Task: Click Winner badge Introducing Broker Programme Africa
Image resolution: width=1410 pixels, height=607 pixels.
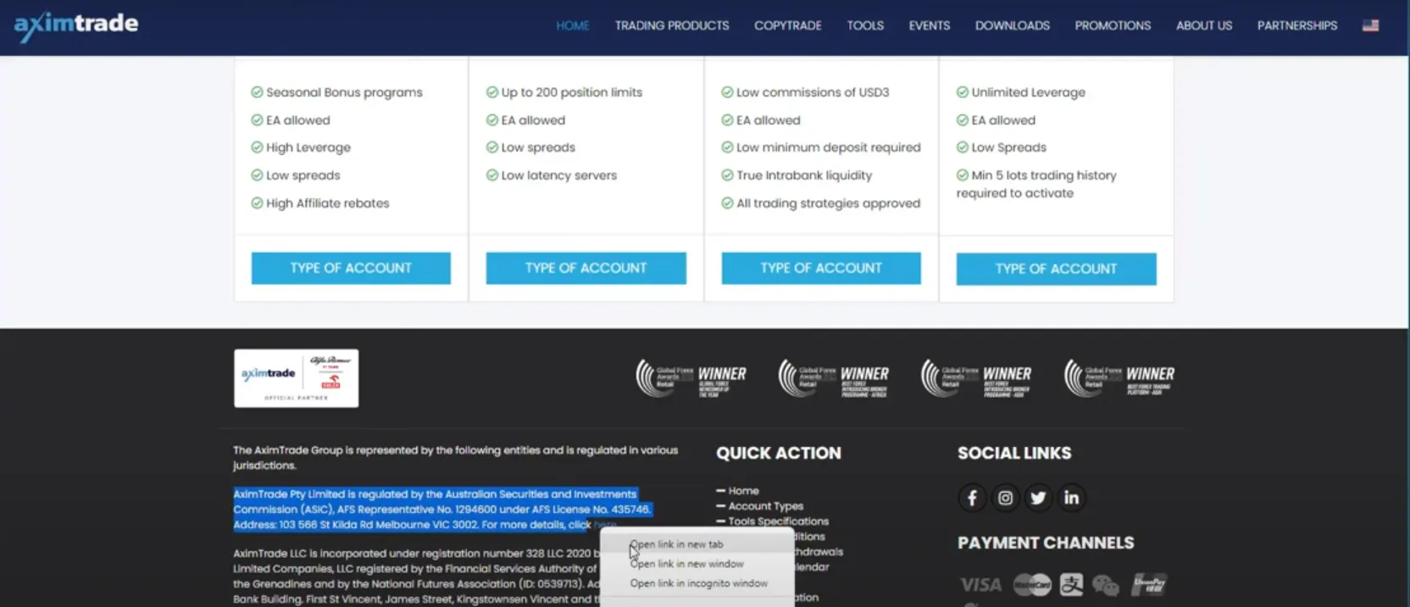Action: (834, 378)
